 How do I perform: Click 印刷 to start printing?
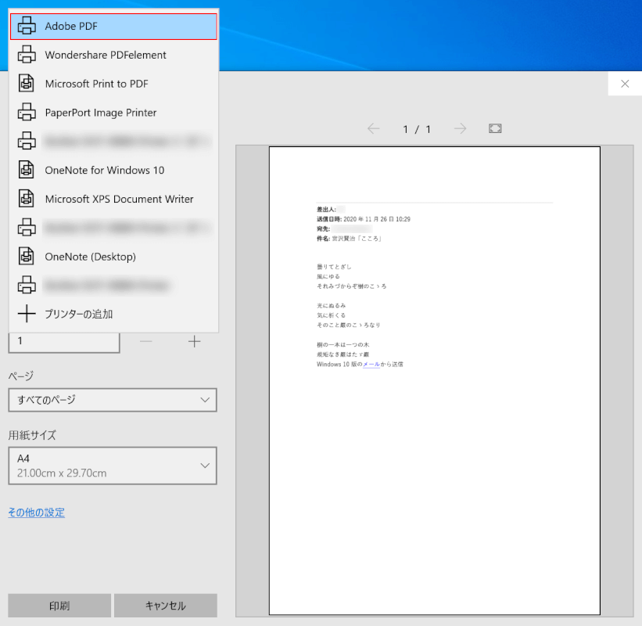[59, 605]
